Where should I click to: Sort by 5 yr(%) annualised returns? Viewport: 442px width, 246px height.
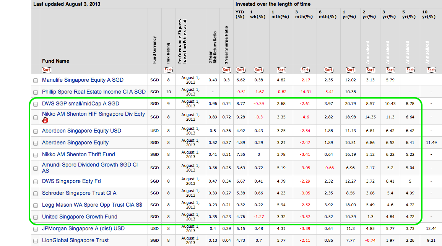pyautogui.click(x=410, y=70)
